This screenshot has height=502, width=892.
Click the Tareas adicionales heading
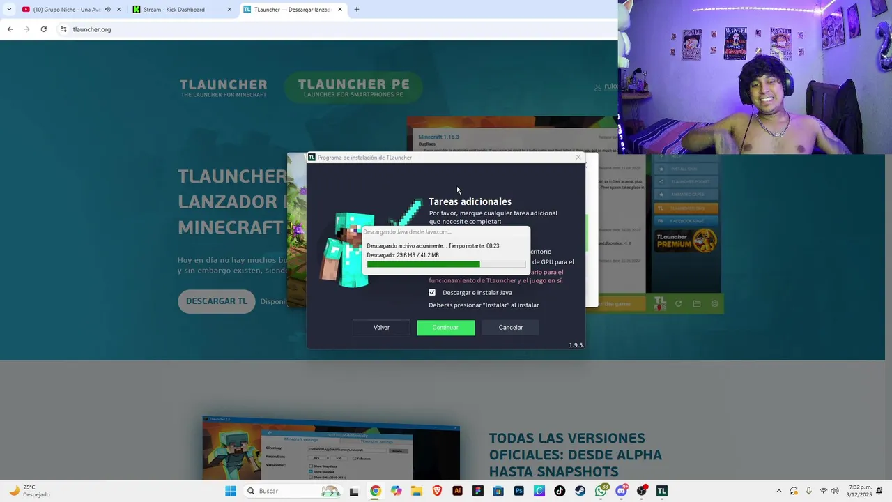[x=470, y=201]
